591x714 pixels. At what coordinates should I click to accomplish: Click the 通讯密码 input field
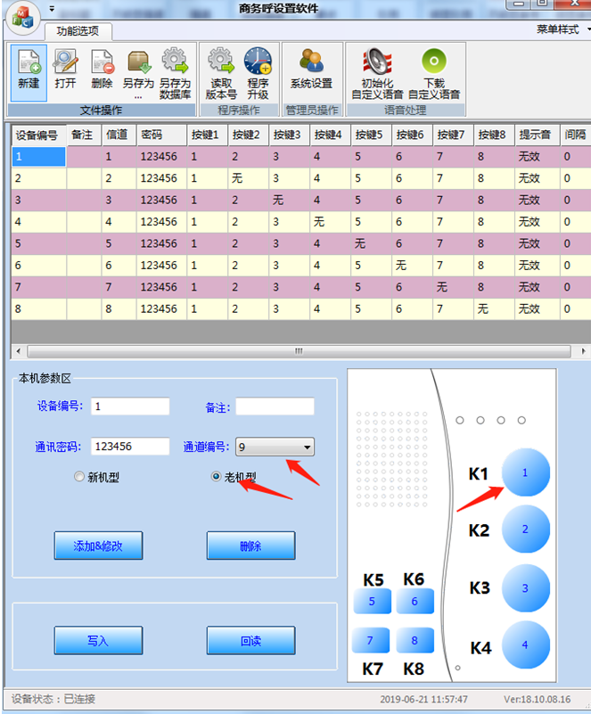(x=129, y=447)
